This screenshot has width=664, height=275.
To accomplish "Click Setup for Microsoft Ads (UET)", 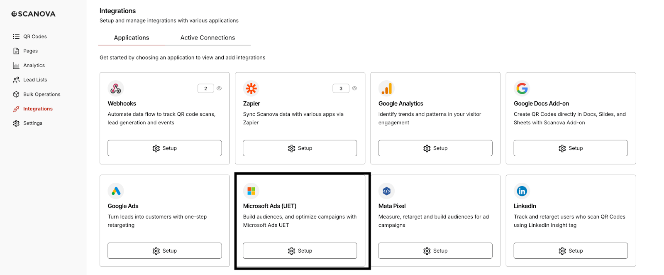I will tap(300, 251).
